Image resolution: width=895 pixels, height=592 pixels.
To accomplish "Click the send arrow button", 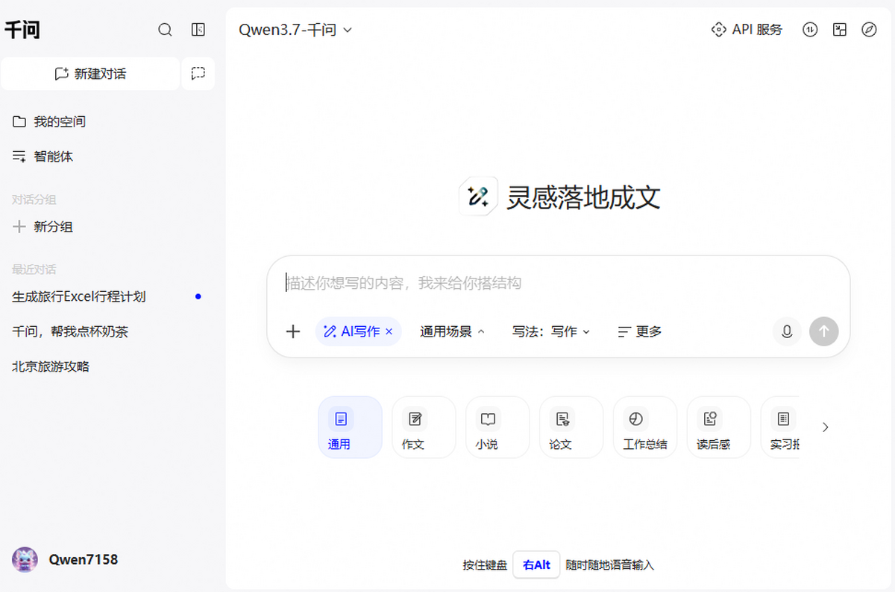I will (824, 331).
